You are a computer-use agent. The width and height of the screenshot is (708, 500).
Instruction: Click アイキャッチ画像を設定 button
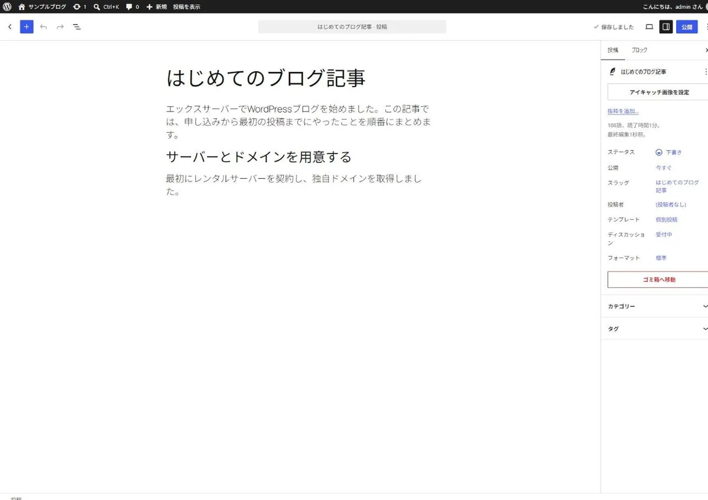click(658, 92)
